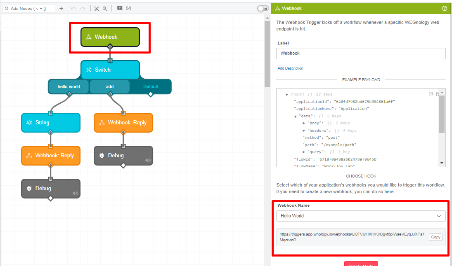The height and width of the screenshot is (266, 452).
Task: Focus the Add Nodes search field
Action: point(28,9)
